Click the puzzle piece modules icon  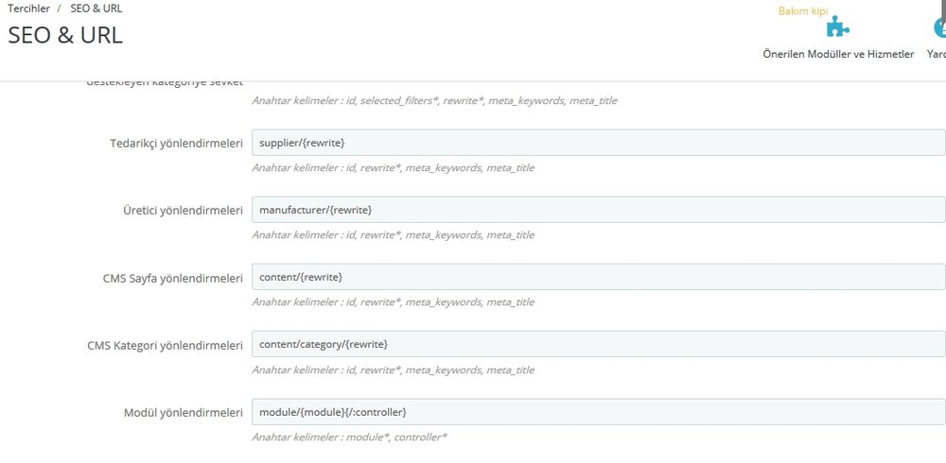point(837,28)
